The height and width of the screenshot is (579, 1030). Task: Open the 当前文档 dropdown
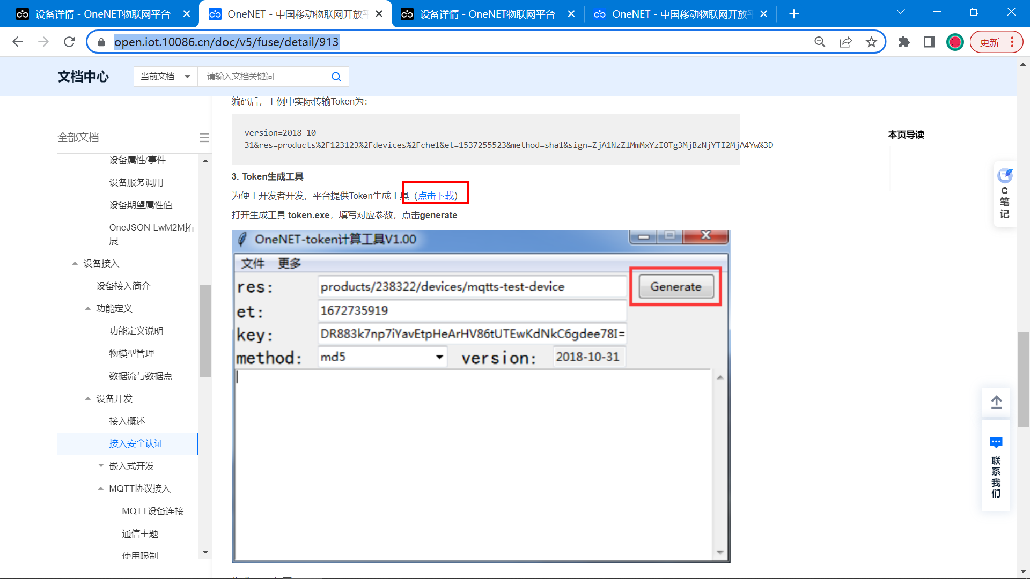click(x=165, y=77)
